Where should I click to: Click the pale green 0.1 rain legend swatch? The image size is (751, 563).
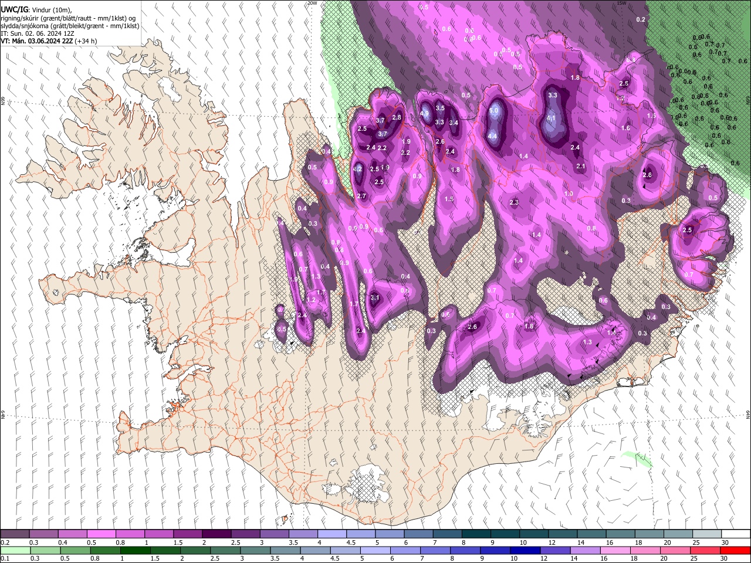click(x=15, y=551)
